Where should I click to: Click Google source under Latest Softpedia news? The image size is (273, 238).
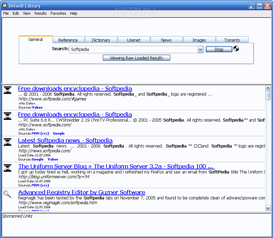38,159
